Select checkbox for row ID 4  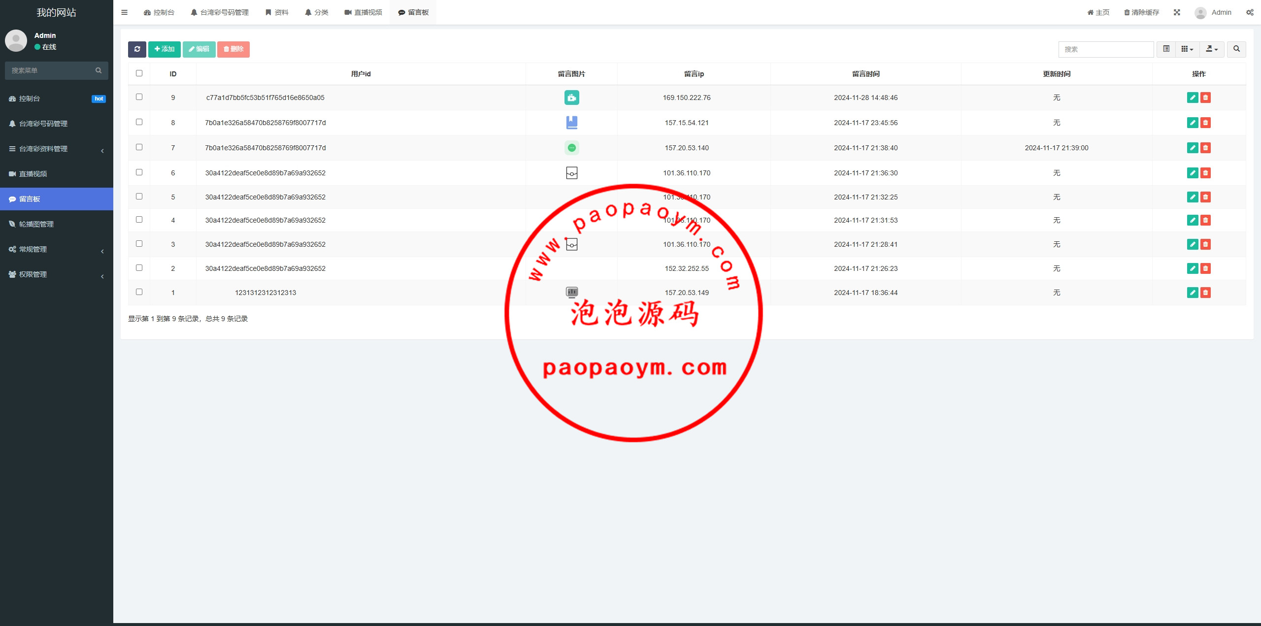point(139,220)
